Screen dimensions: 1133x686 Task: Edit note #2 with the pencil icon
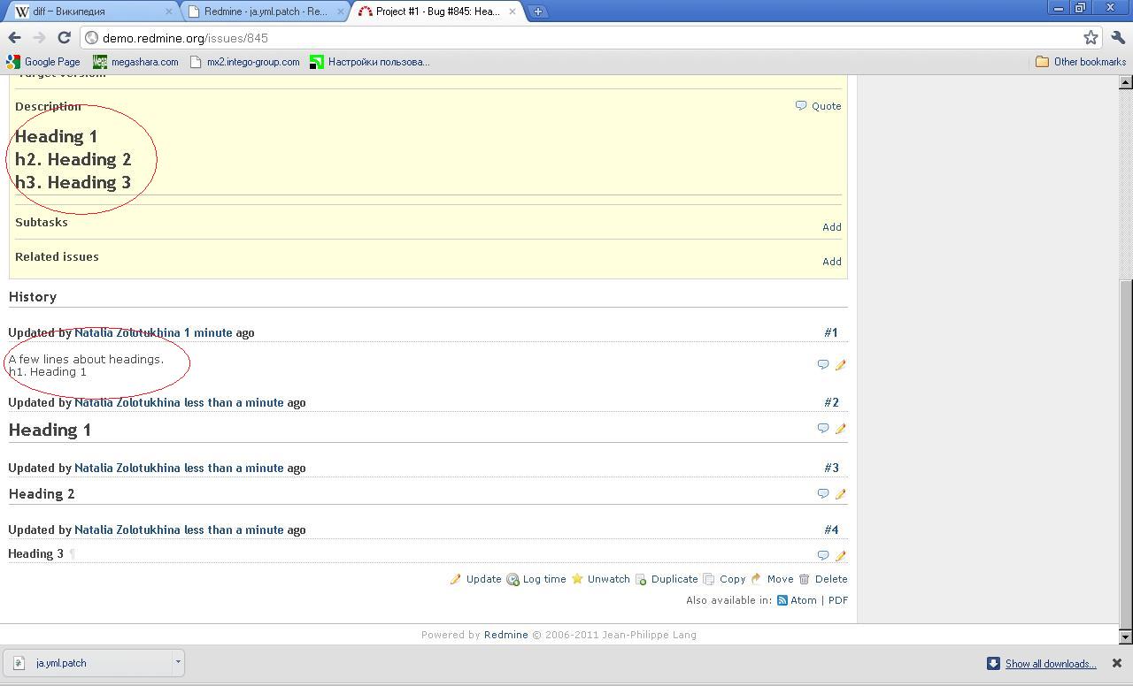pos(840,428)
